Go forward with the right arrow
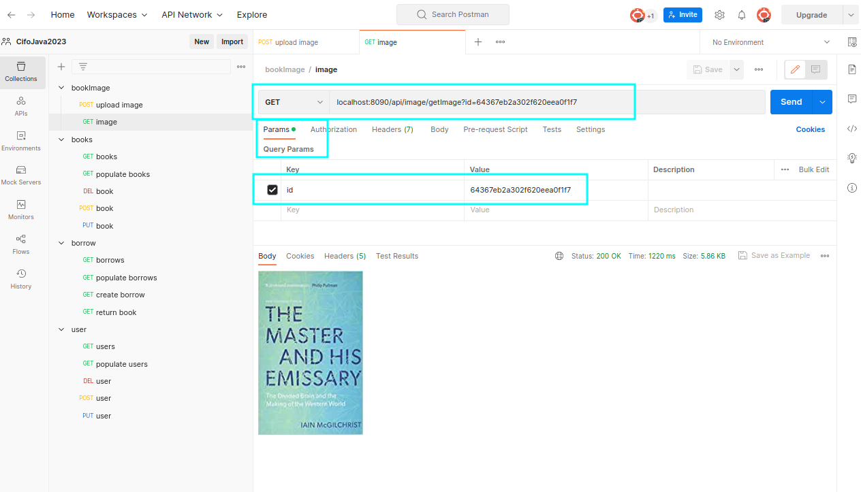Image resolution: width=861 pixels, height=492 pixels. click(x=31, y=14)
